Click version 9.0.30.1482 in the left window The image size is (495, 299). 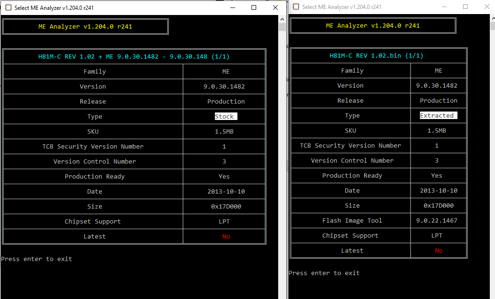pos(224,86)
